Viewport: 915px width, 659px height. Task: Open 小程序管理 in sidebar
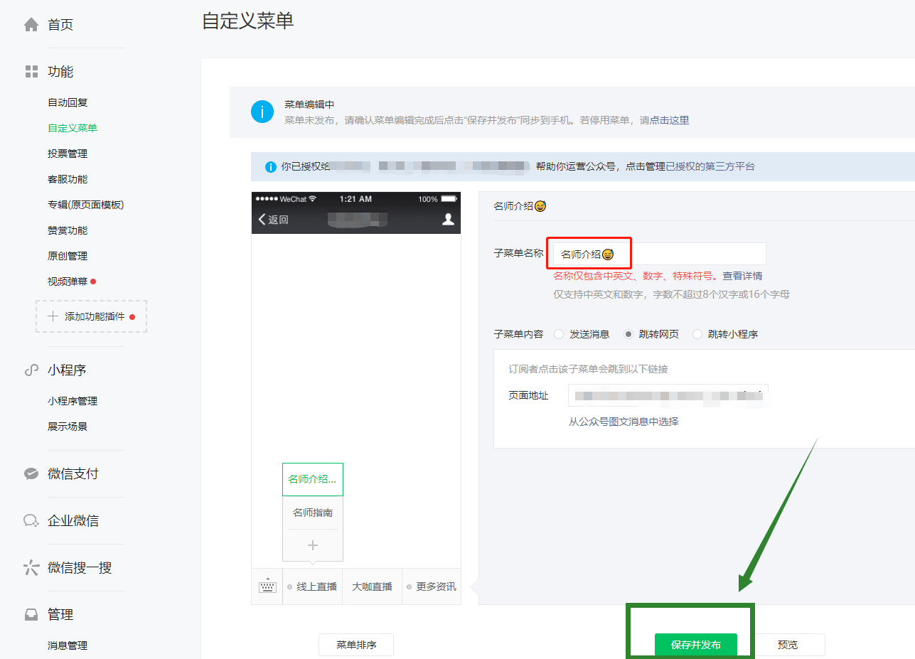[73, 401]
